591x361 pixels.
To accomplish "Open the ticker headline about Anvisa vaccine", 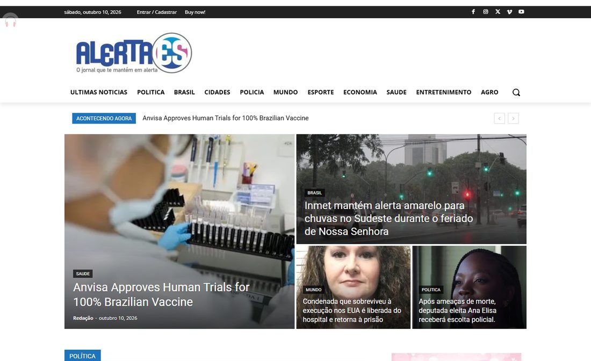I will click(226, 118).
